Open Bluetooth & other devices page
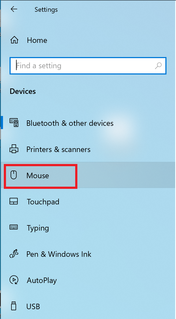The height and width of the screenshot is (319, 176). [x=70, y=123]
